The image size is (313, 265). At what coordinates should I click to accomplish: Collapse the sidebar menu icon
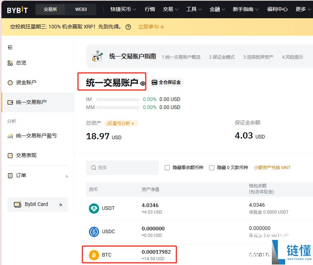pos(10,47)
